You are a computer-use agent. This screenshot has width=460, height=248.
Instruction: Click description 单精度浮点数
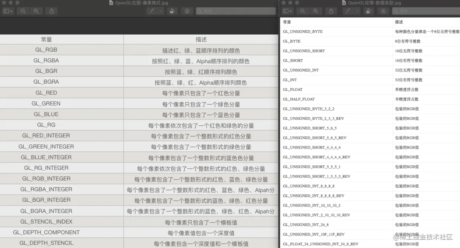point(407,90)
